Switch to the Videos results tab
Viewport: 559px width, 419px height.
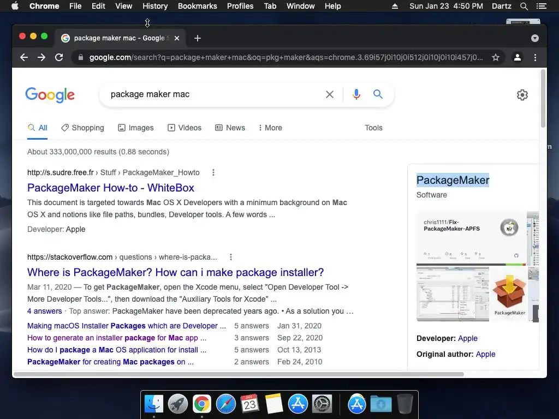click(185, 128)
